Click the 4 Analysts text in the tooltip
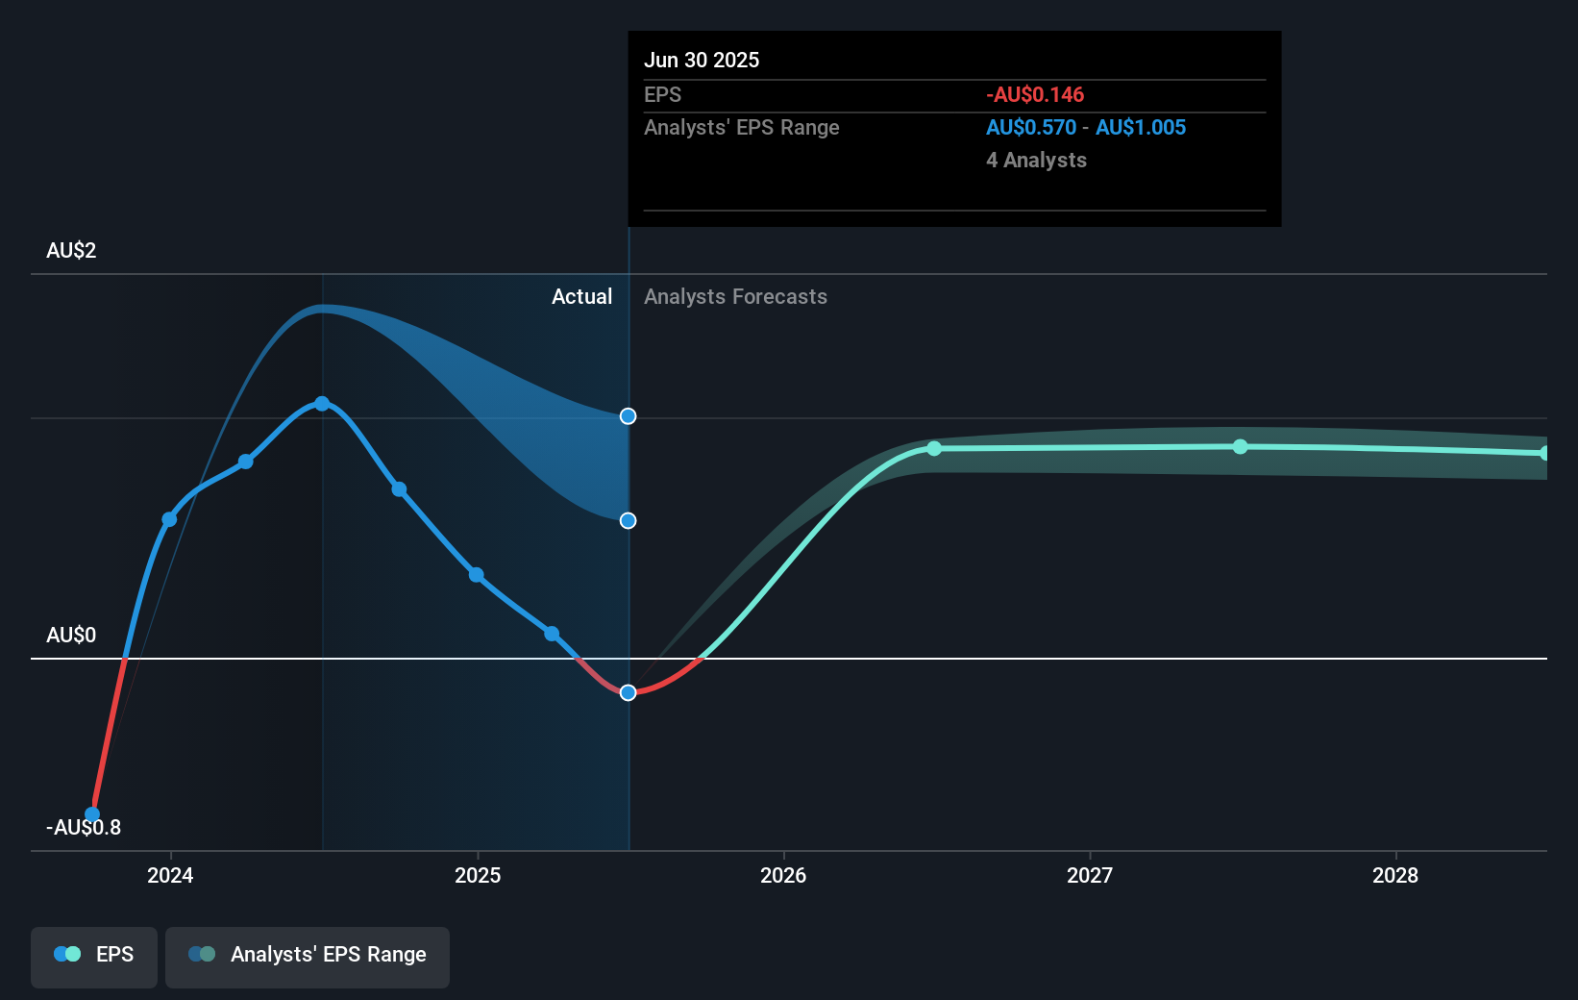Viewport: 1578px width, 1000px height. click(x=1036, y=160)
